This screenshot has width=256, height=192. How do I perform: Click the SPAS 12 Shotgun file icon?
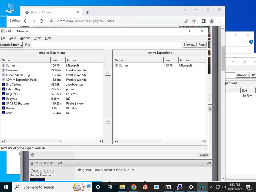(x=3, y=103)
